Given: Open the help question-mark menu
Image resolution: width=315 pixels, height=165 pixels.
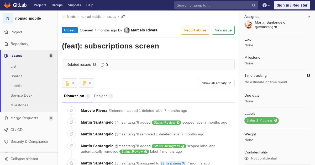Looking at the screenshot, I should (x=266, y=5).
